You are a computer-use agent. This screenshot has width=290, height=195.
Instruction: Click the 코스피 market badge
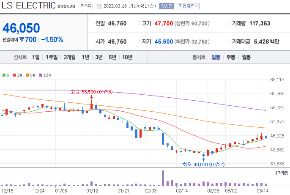point(85,6)
